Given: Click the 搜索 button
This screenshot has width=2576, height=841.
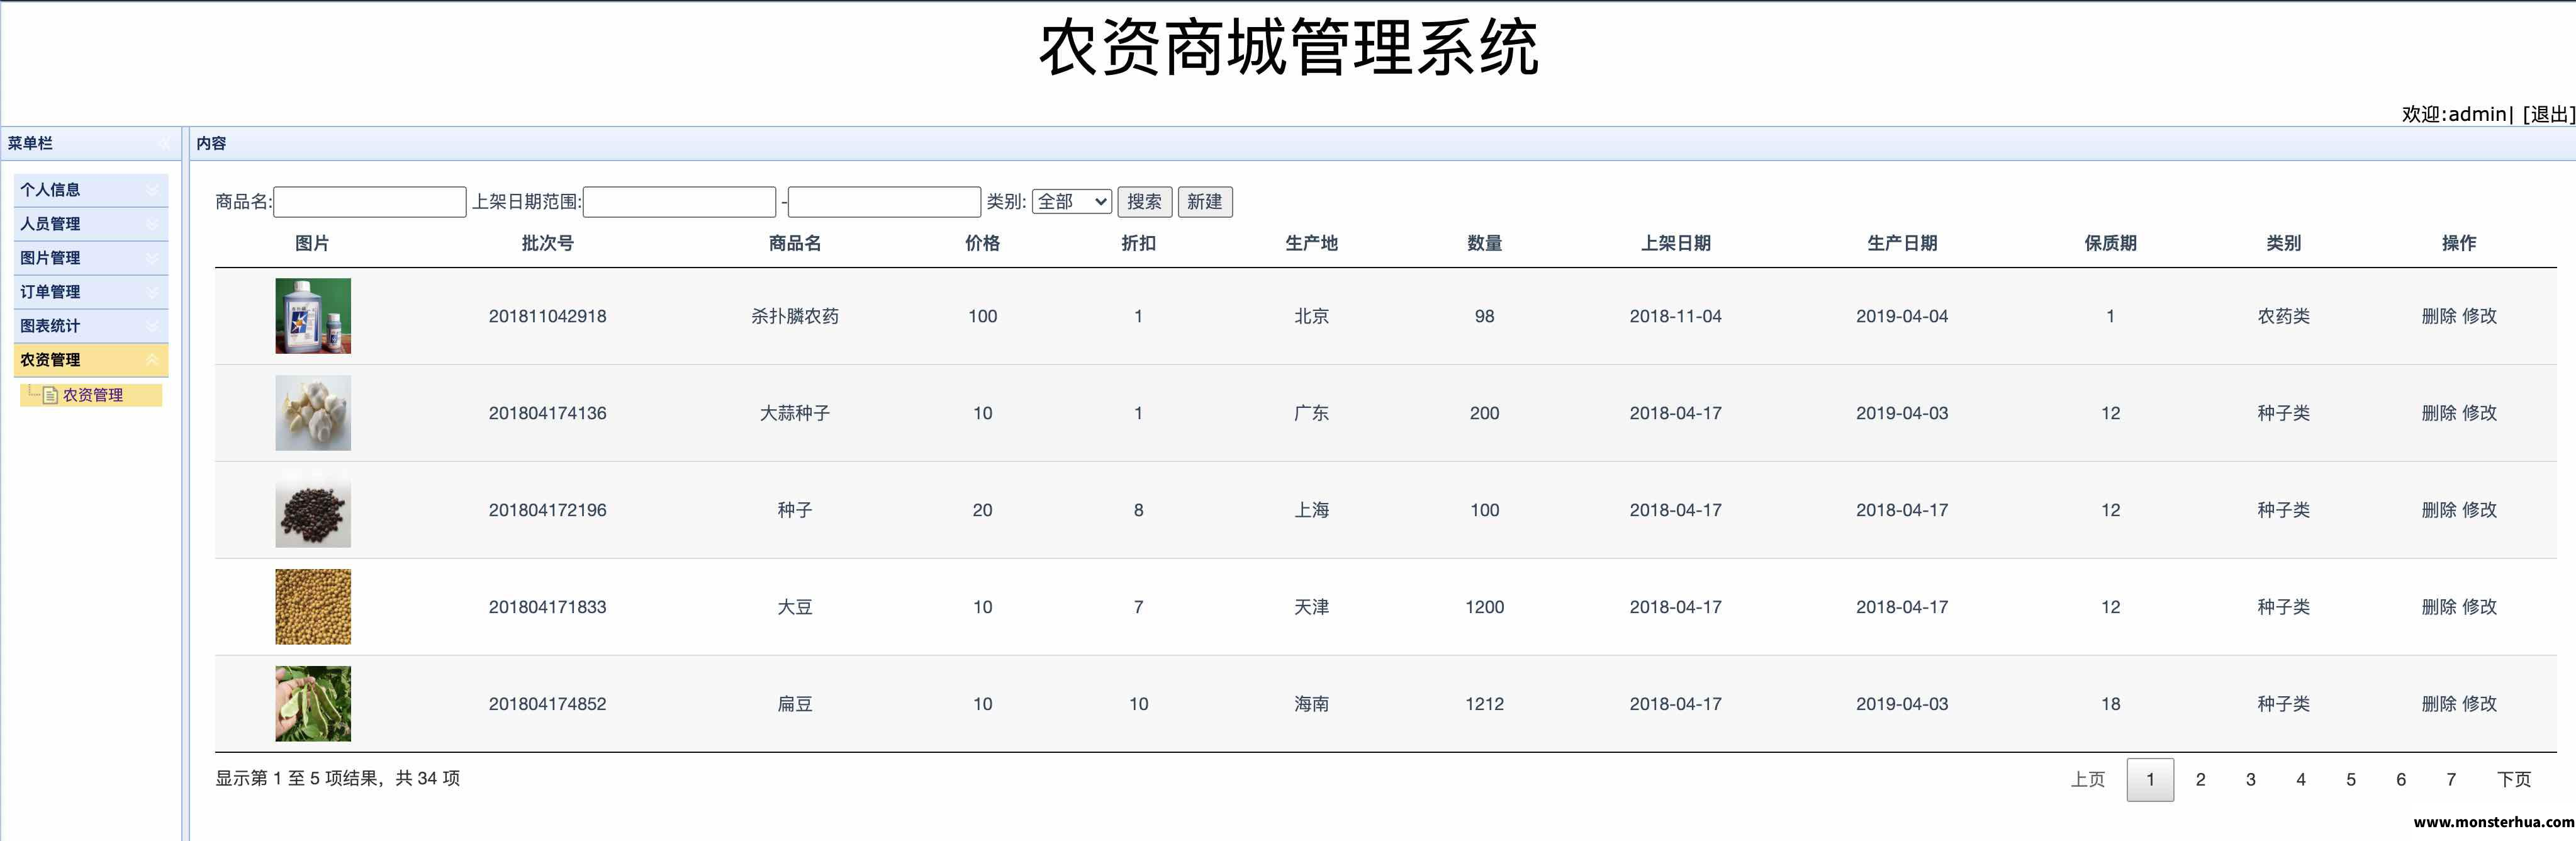Looking at the screenshot, I should (1145, 202).
